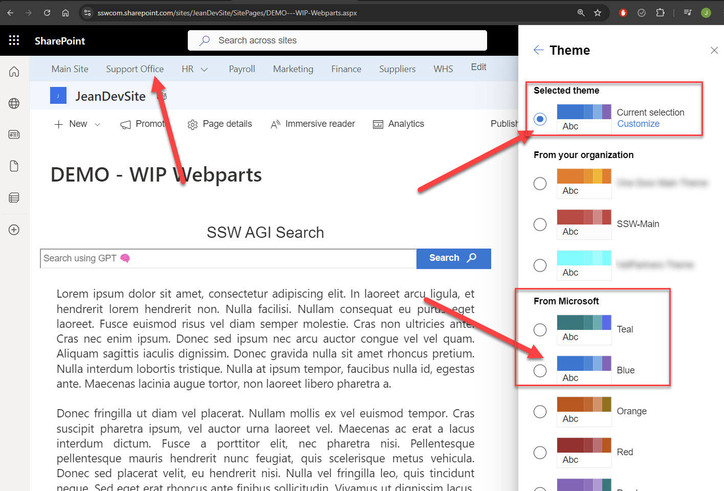Open the news feed icon in sidebar
724x491 pixels.
[x=14, y=135]
